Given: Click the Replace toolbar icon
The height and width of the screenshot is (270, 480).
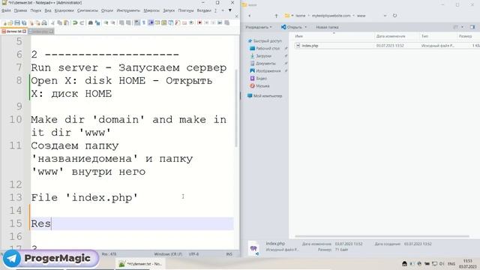Looking at the screenshot, I should (x=97, y=23).
